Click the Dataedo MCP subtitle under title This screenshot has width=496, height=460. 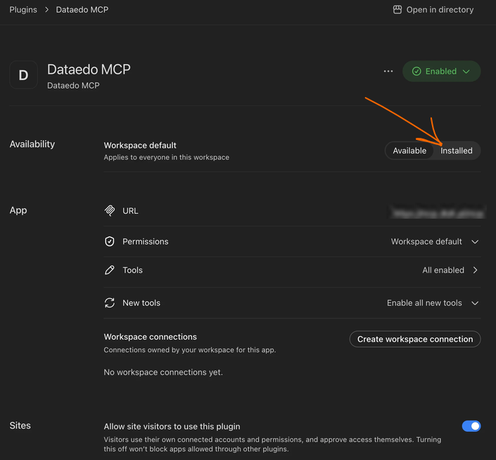click(x=73, y=85)
